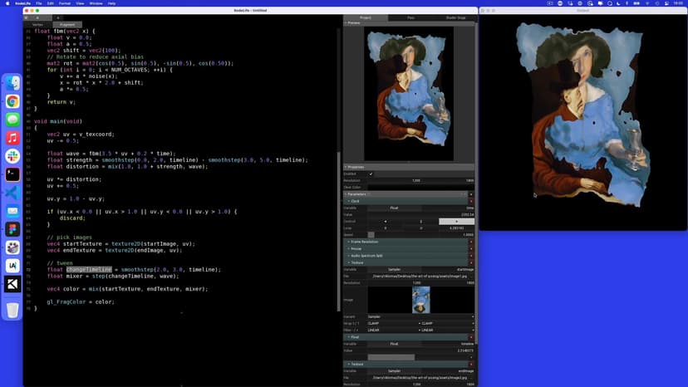Click the startImage texture thumbnail
688x387 pixels.
pyautogui.click(x=421, y=300)
